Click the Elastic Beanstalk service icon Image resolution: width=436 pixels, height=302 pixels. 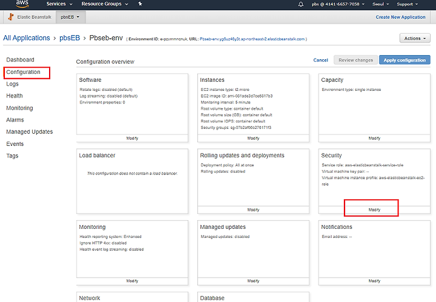click(x=10, y=17)
